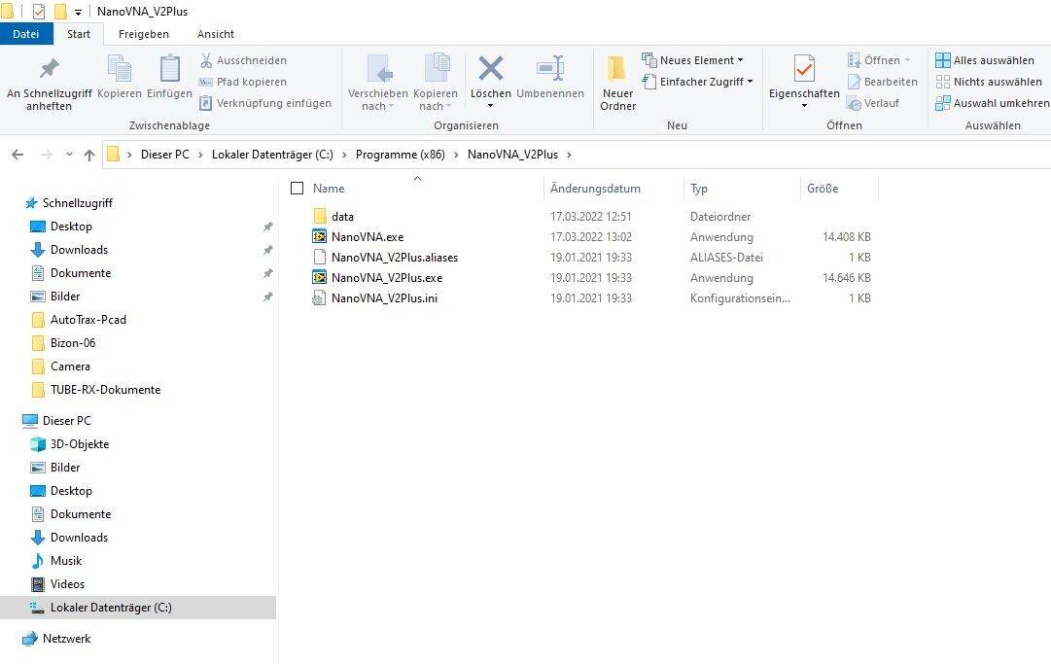This screenshot has height=664, width=1051.
Task: Open pinned Bilder under Schnellzugriff
Action: [x=65, y=297]
